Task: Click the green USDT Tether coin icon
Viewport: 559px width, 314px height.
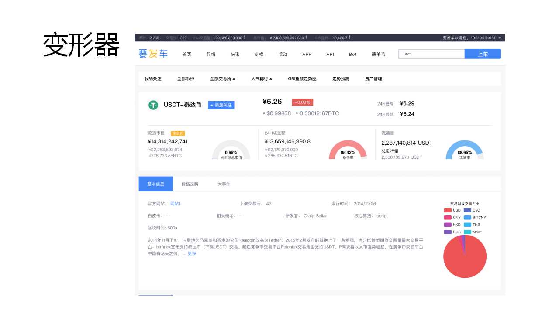Action: pyautogui.click(x=153, y=105)
